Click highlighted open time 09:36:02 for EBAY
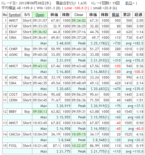 (x=40, y=32)
